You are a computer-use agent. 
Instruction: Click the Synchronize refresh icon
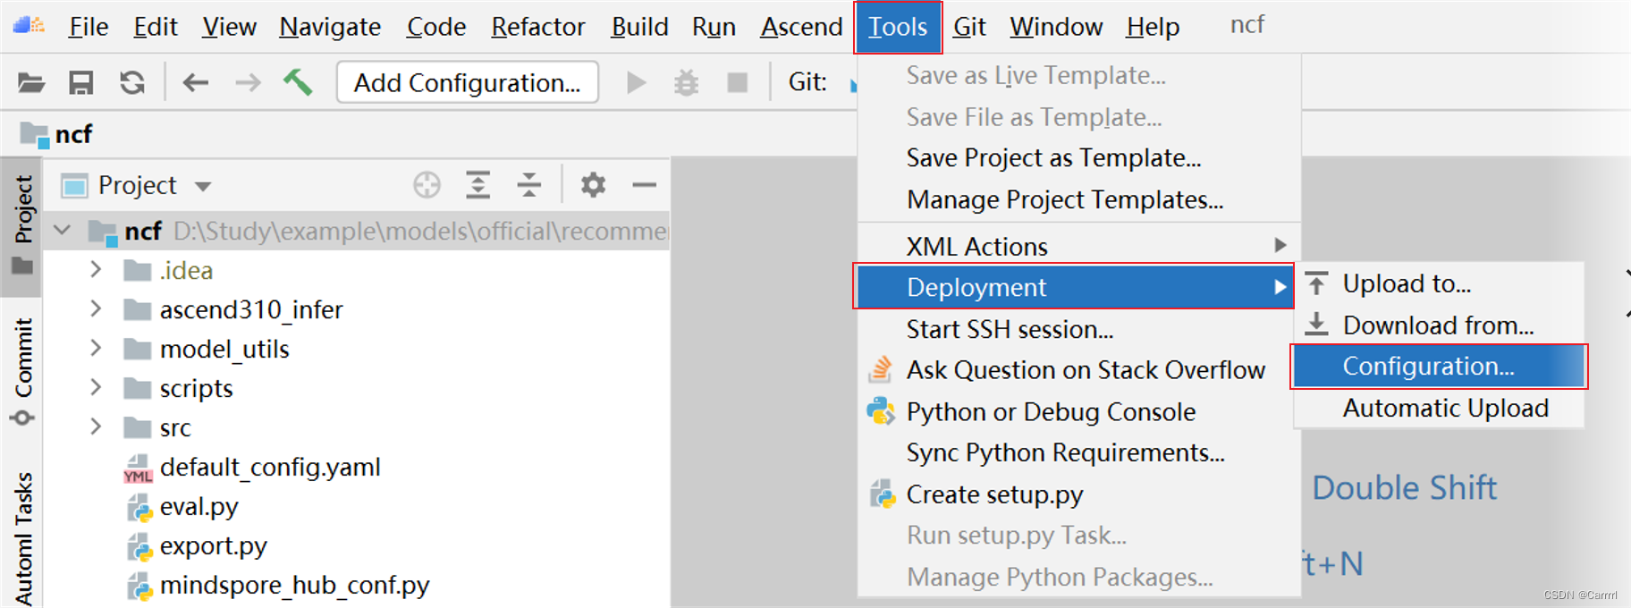click(x=132, y=83)
